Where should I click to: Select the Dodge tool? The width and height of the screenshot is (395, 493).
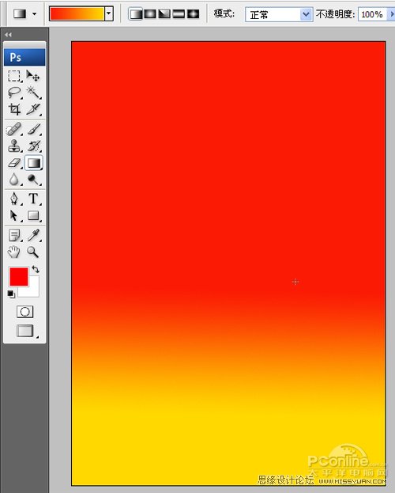(33, 180)
